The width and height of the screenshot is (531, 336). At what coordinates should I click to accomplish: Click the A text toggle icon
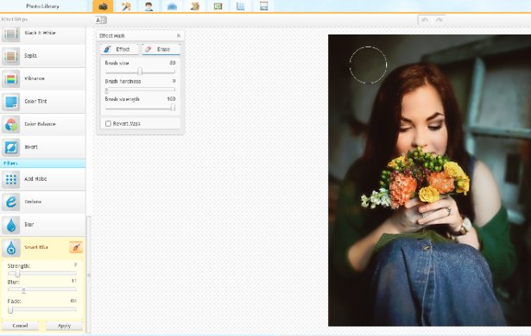click(x=100, y=21)
